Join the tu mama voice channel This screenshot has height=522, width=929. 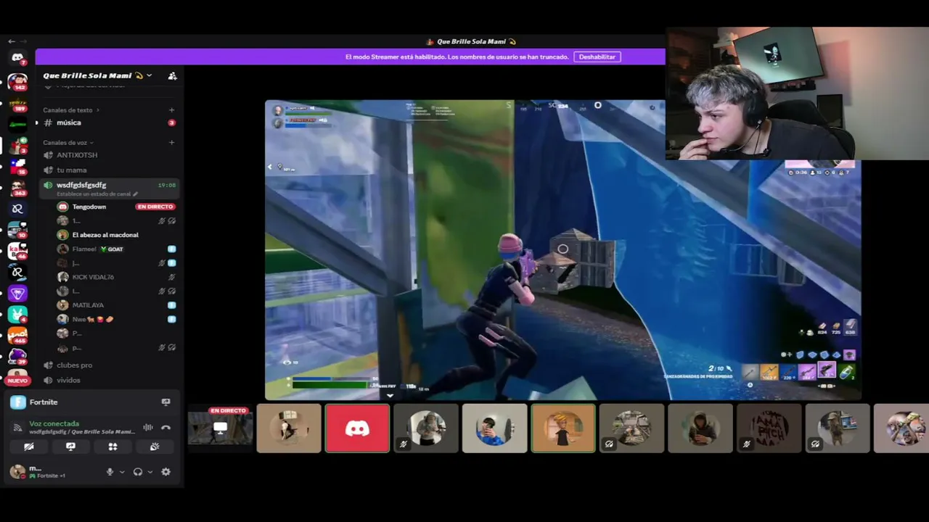click(x=109, y=170)
